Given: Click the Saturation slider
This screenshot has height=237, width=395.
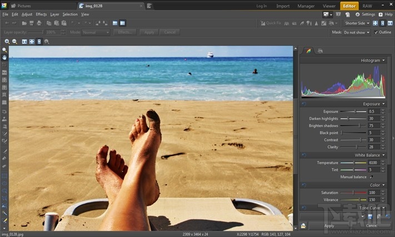Looking at the screenshot, I should pyautogui.click(x=353, y=193).
